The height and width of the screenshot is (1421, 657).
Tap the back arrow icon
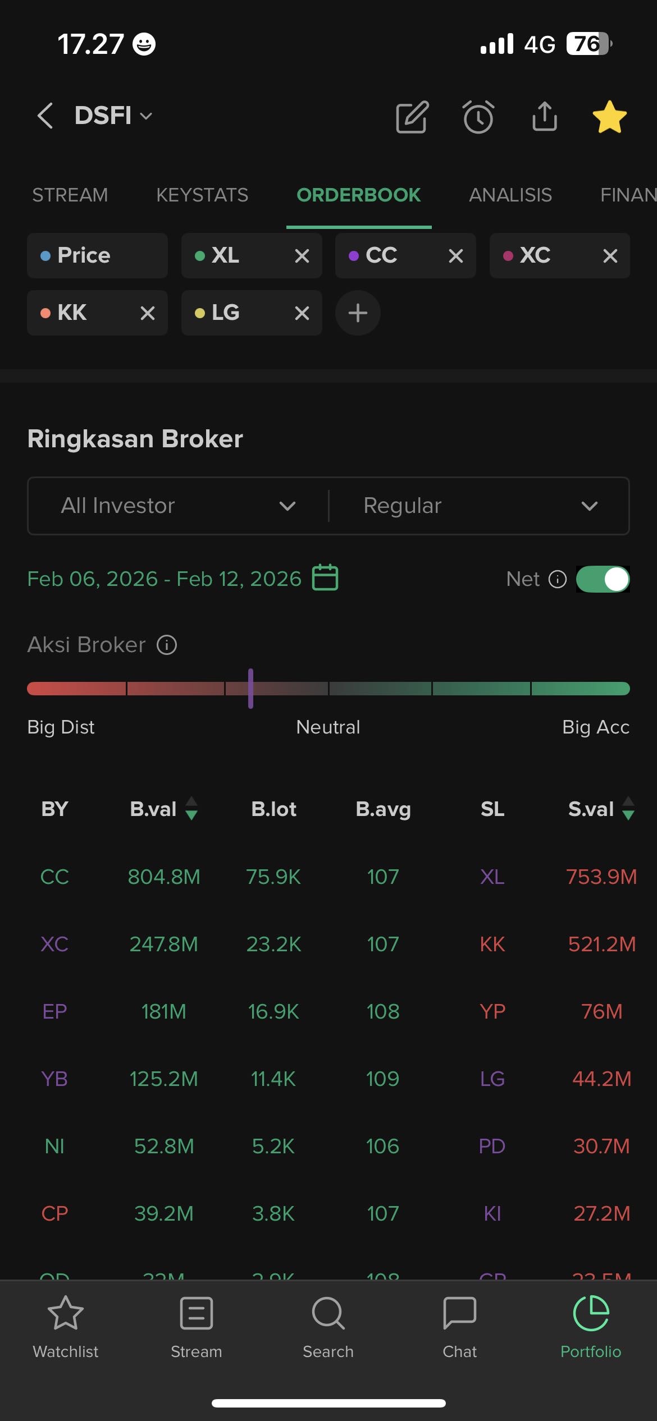click(45, 116)
